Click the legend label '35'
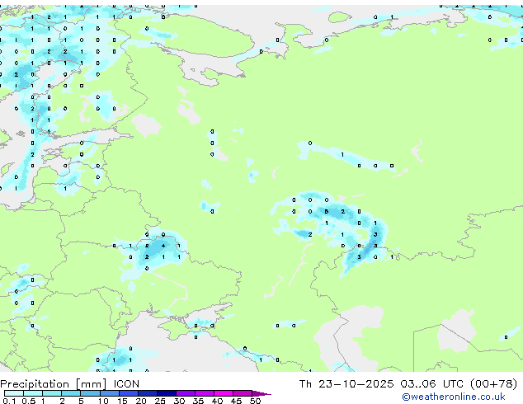This screenshot has height=404, width=523. pyautogui.click(x=198, y=401)
